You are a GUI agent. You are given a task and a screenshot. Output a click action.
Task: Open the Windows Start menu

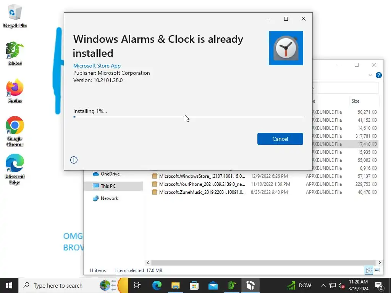point(9,285)
